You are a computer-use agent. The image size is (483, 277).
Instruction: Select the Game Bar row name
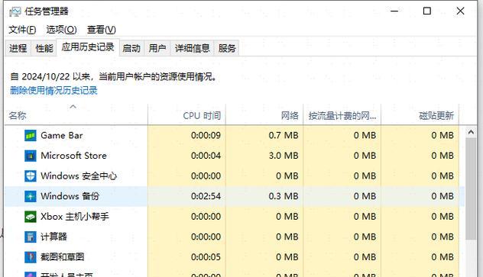pyautogui.click(x=62, y=136)
